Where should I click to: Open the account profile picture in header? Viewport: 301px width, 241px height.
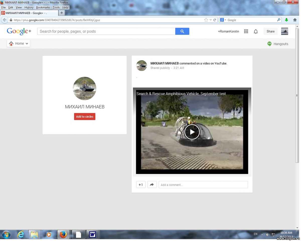[x=284, y=31]
